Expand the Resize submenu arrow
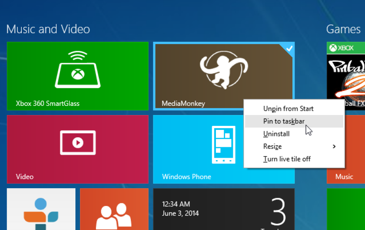The height and width of the screenshot is (230, 365). coord(334,146)
